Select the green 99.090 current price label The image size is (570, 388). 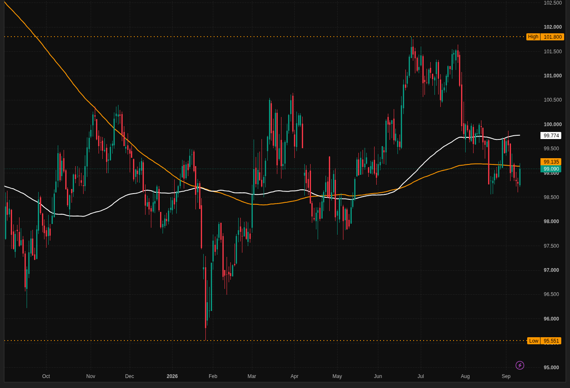click(551, 169)
